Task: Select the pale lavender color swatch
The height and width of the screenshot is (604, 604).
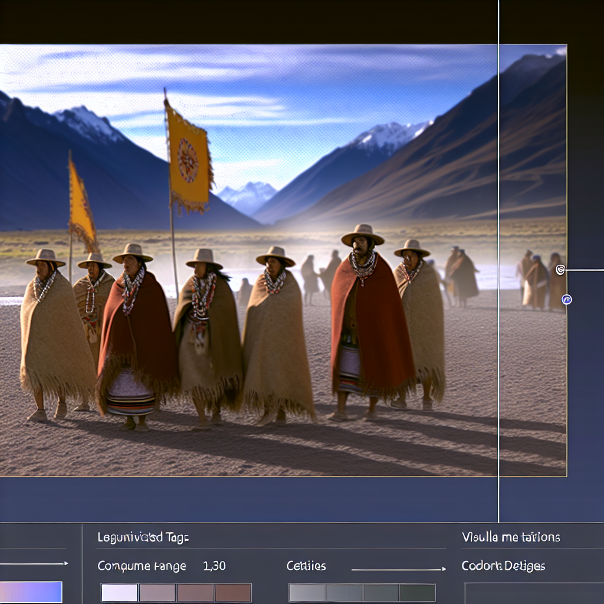Action: coord(119,593)
